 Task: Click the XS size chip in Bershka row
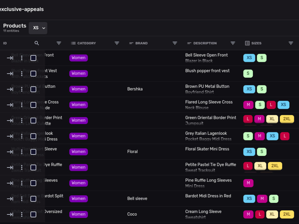coord(249,89)
